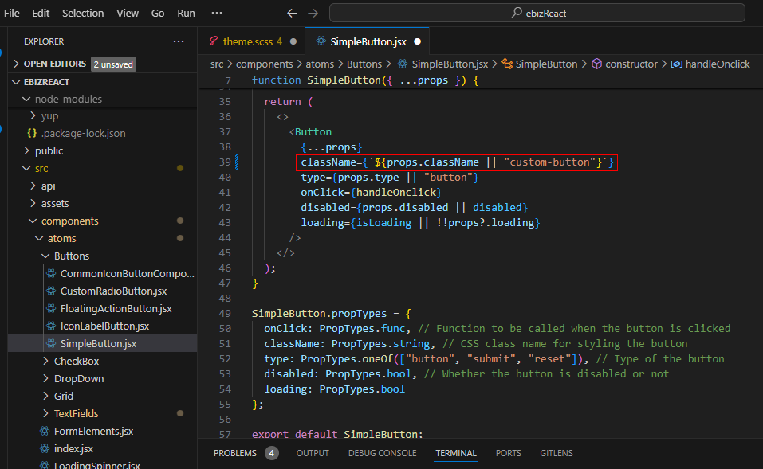
Task: Close theme.scss tab via unsaved dot
Action: [293, 41]
